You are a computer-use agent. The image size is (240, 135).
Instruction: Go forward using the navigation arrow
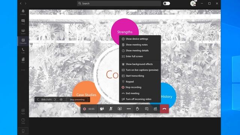pyautogui.click(x=25, y=3)
